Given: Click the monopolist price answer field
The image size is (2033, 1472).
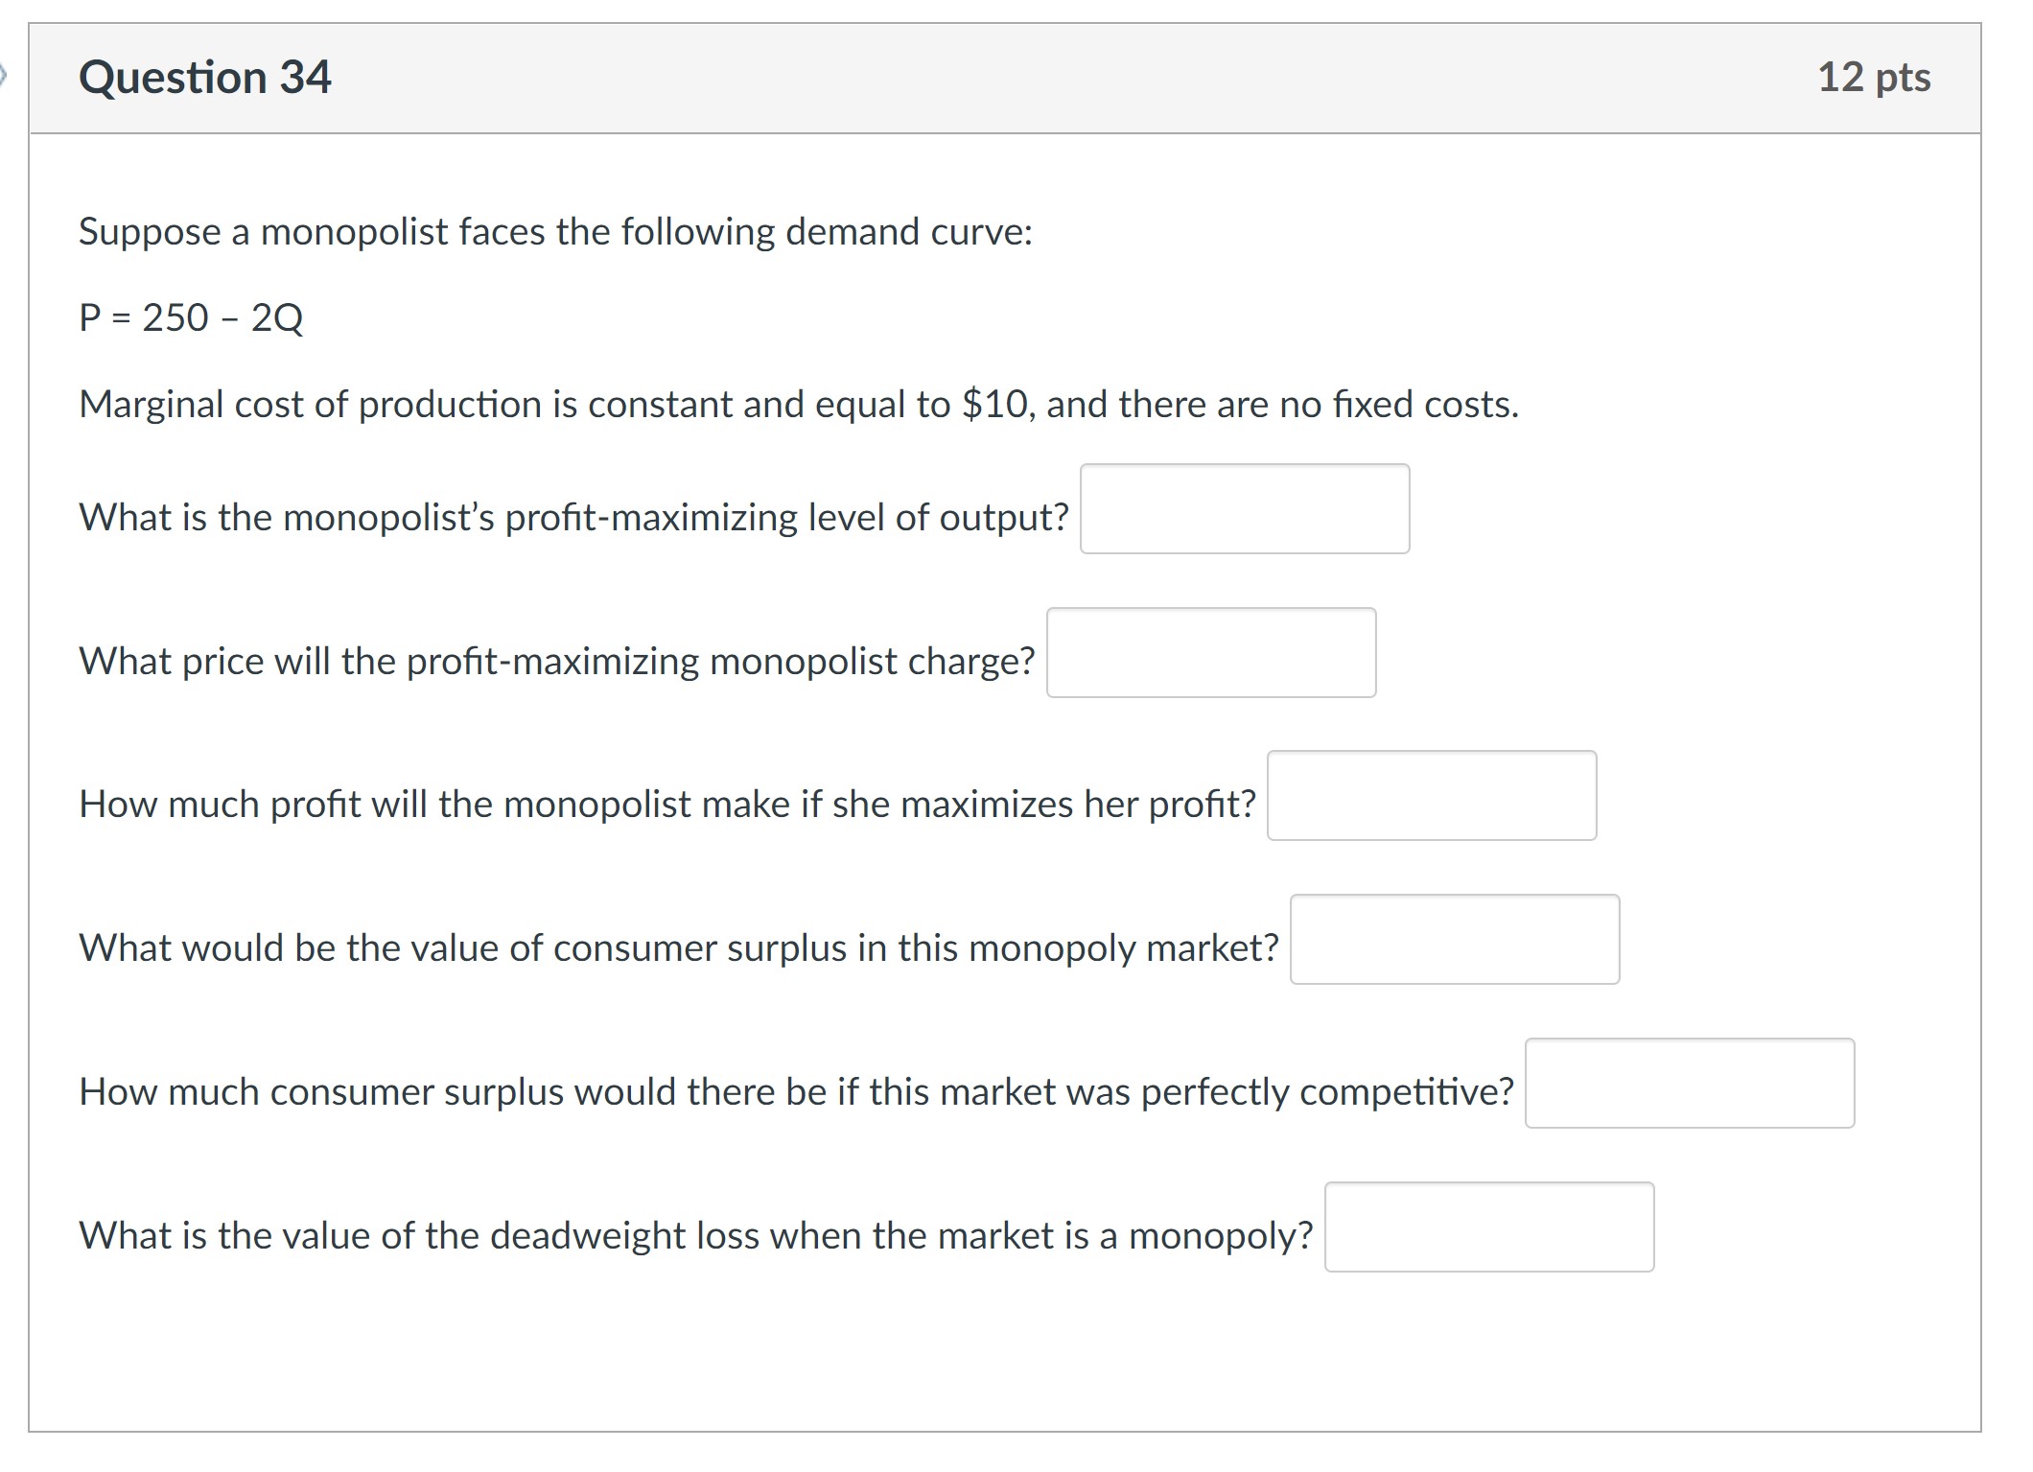Looking at the screenshot, I should [x=1211, y=654].
